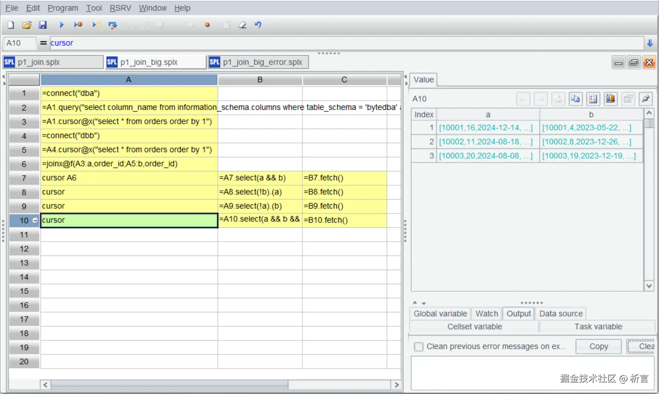Click the grayed-out calculator page icon in toolbar
Viewport: 659px width, 394px height.
[x=226, y=25]
